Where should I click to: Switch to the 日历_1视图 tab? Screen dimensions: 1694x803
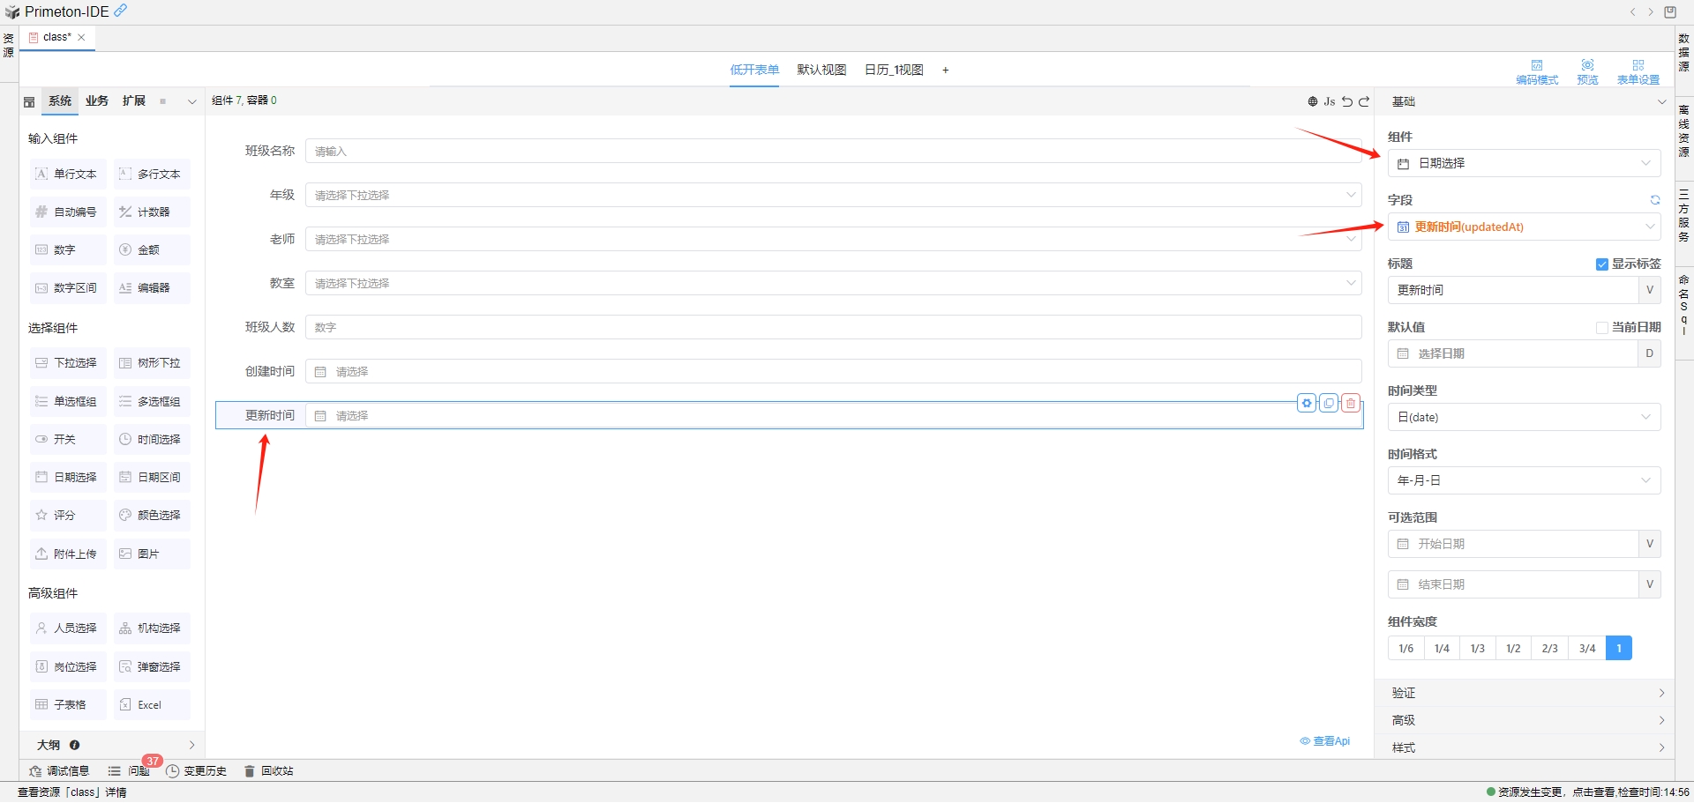[x=893, y=70]
